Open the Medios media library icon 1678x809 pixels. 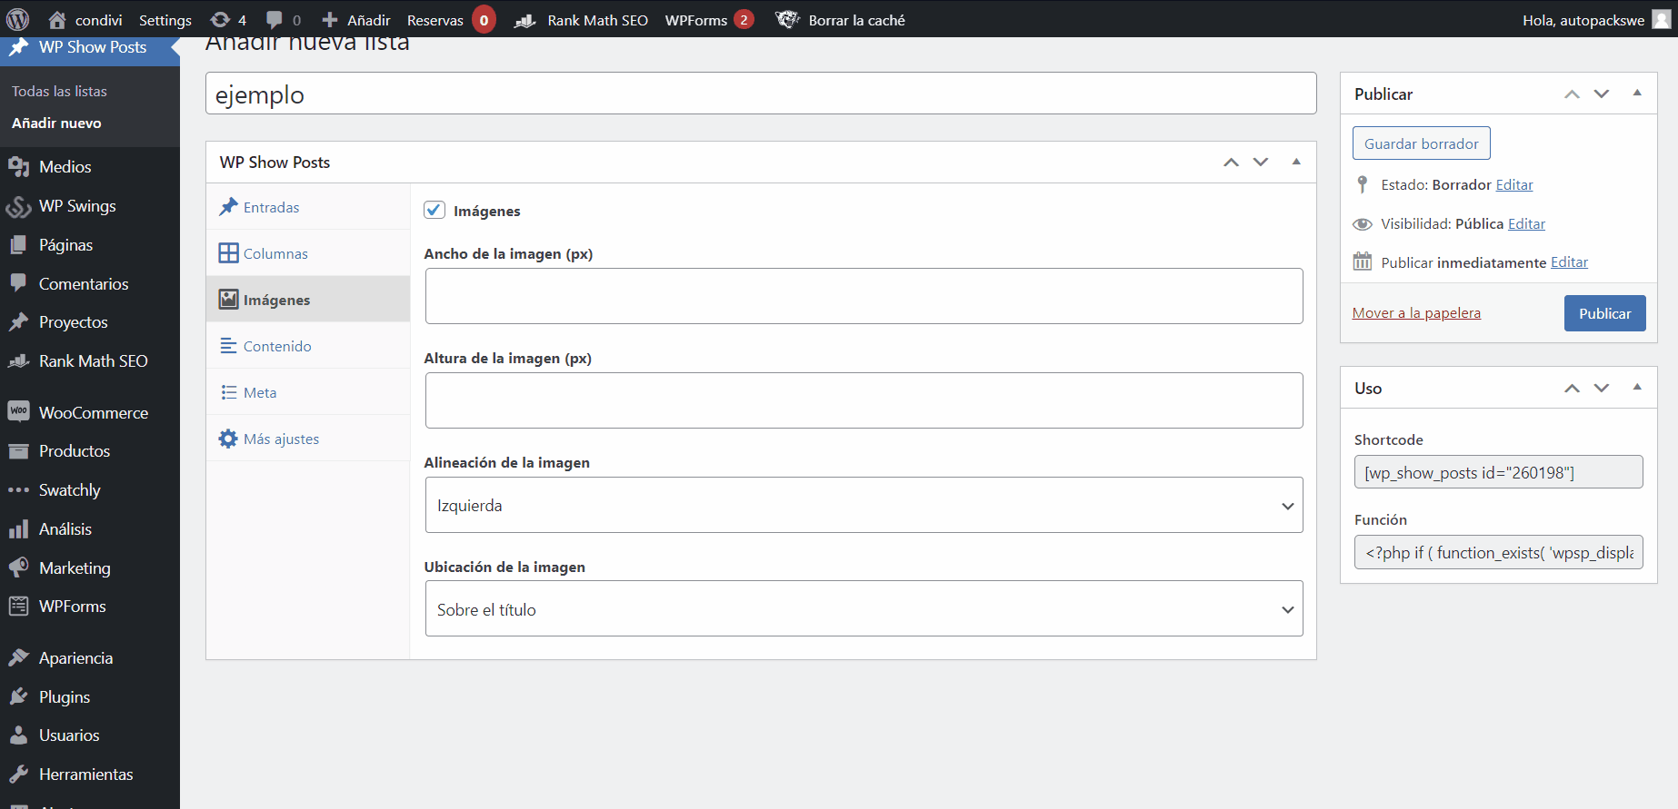click(18, 166)
